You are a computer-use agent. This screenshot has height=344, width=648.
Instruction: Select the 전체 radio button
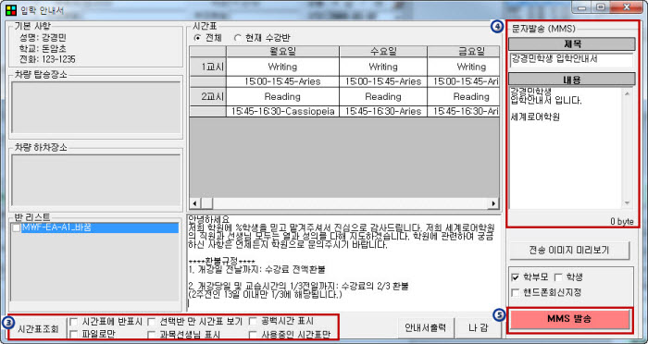tap(197, 38)
